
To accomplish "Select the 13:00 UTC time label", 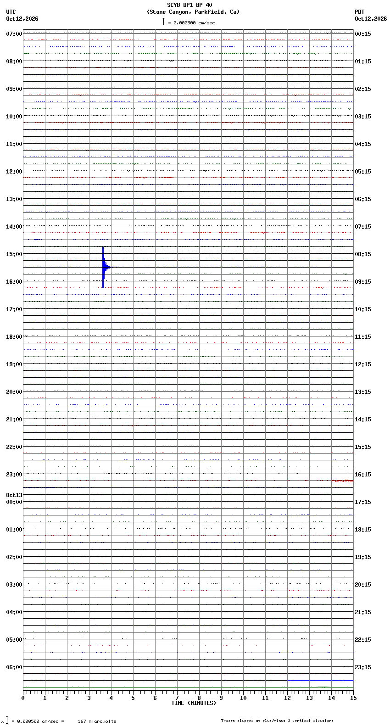I will tap(14, 199).
